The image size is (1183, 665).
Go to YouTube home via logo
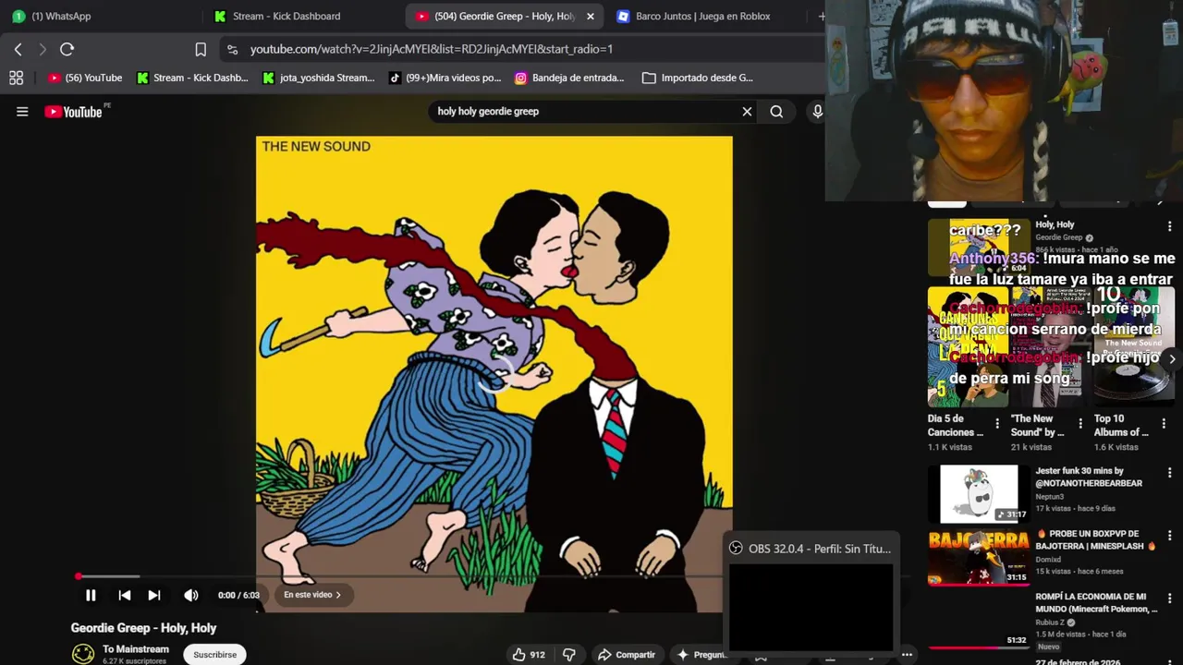[x=73, y=112]
